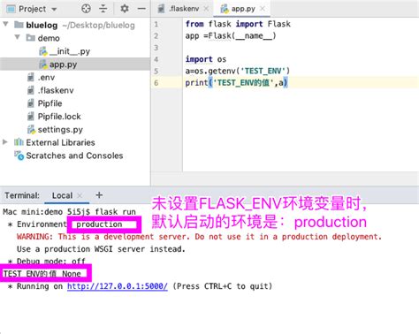Click the file icon on the app.py tab
Screen dimensions: 419x334
225,9
